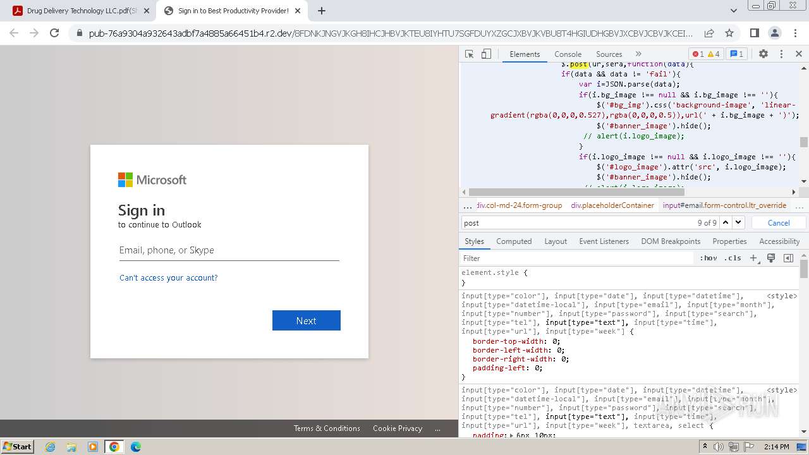This screenshot has height=455, width=809.
Task: Click the Styles Filter input
Action: [x=577, y=258]
